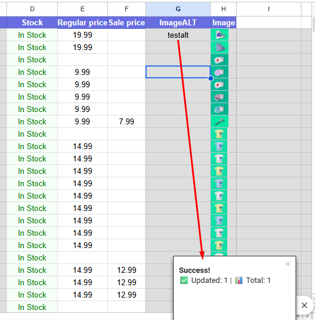
Task: Select the 19.99 price in the testalt row
Action: click(82, 35)
